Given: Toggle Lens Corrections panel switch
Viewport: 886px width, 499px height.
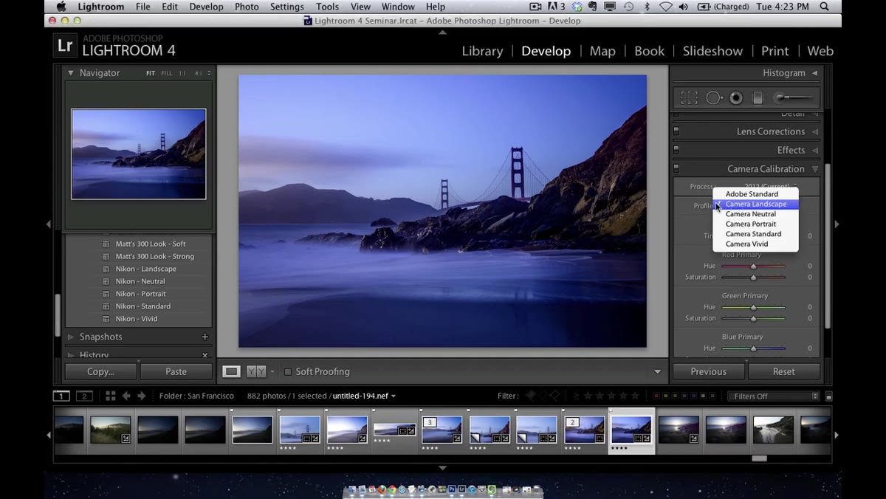Looking at the screenshot, I should (x=676, y=131).
